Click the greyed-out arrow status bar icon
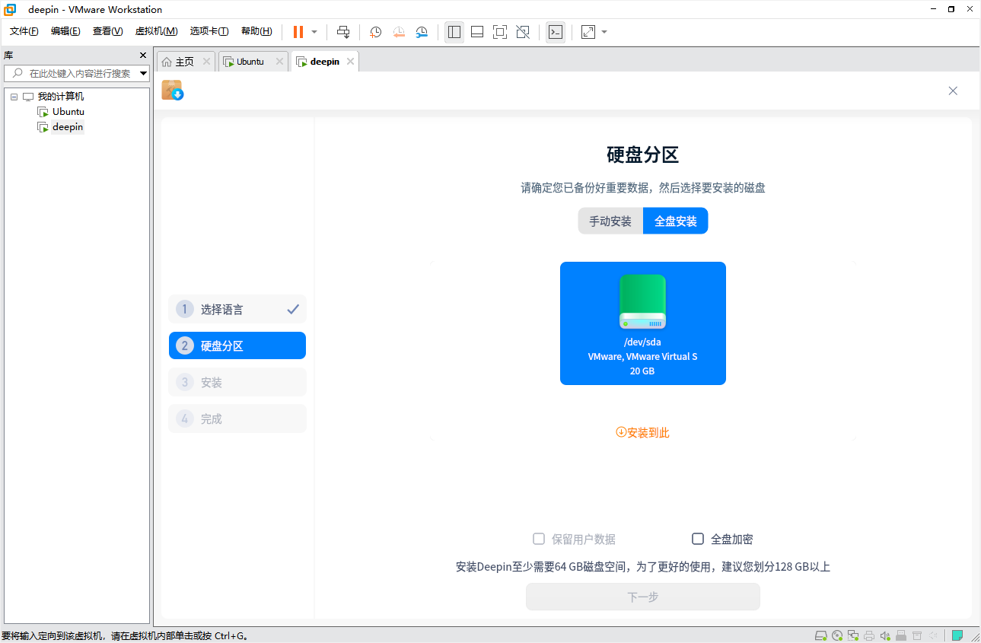Image resolution: width=981 pixels, height=643 pixels. point(933,635)
